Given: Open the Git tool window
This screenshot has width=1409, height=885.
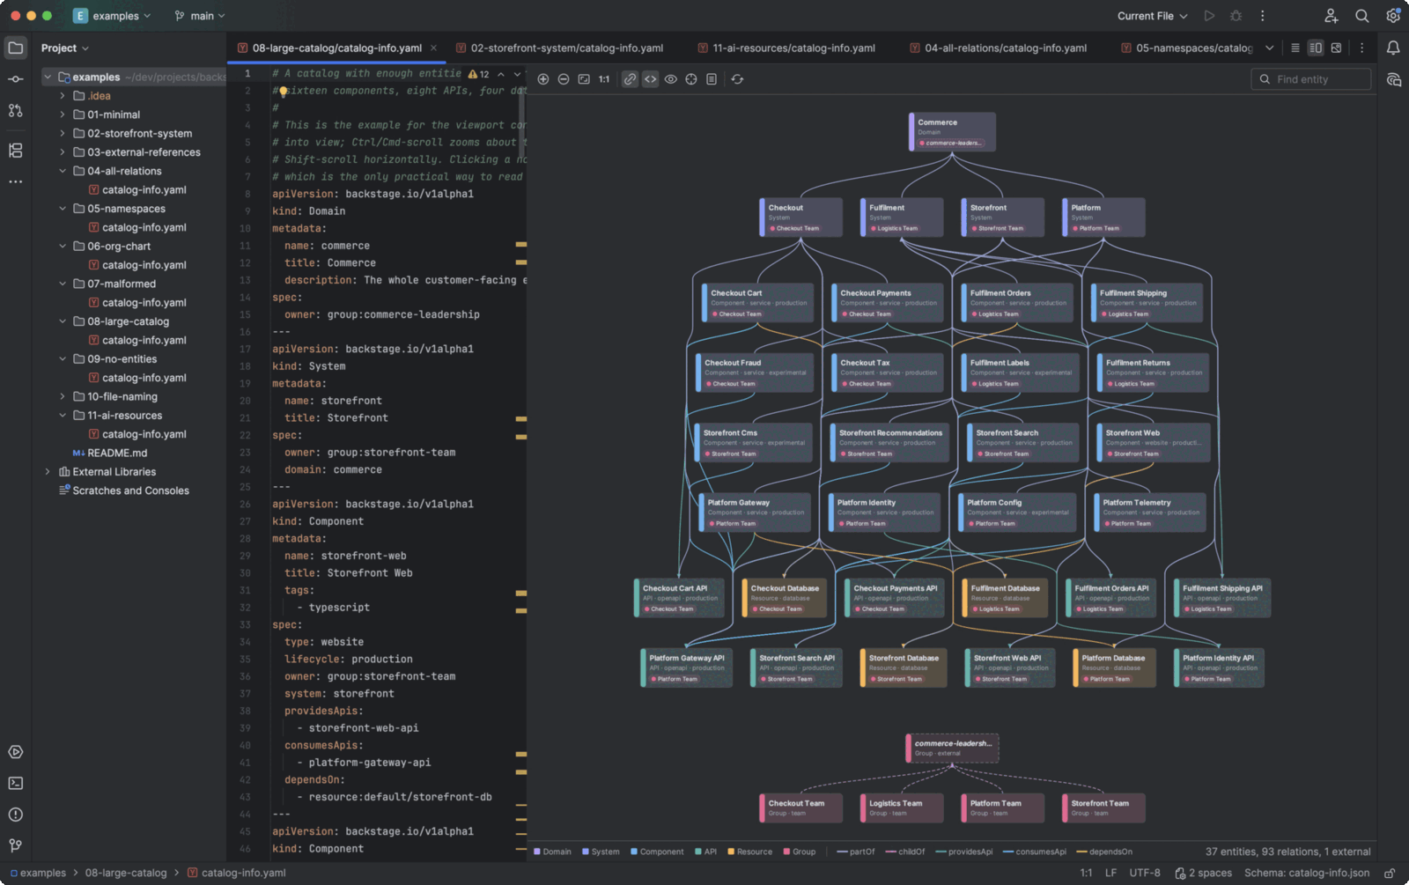Looking at the screenshot, I should click(x=16, y=845).
